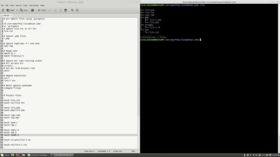Click the Copy icon in the toolbar

[x=60, y=10]
